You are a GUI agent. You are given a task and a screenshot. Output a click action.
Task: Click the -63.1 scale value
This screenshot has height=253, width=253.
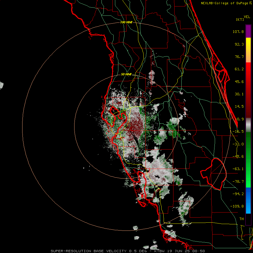coord(238,169)
